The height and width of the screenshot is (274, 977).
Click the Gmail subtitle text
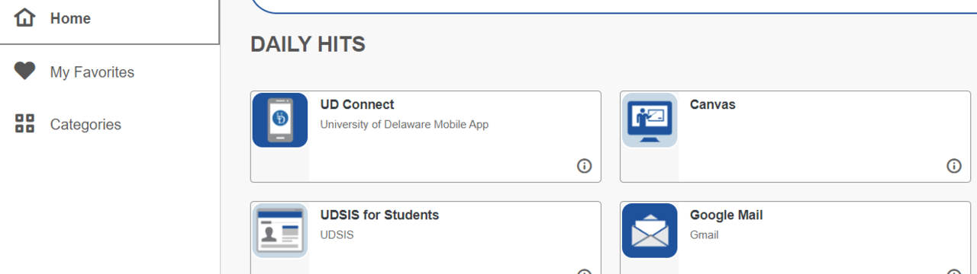pyautogui.click(x=705, y=235)
